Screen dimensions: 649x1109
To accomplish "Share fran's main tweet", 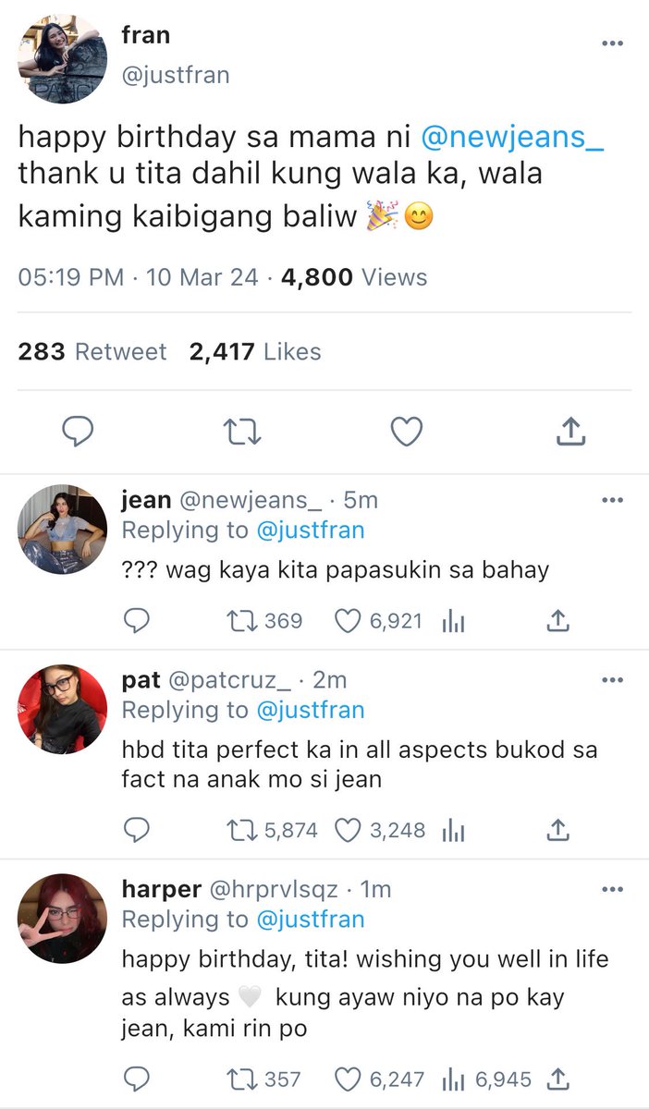I will [571, 430].
